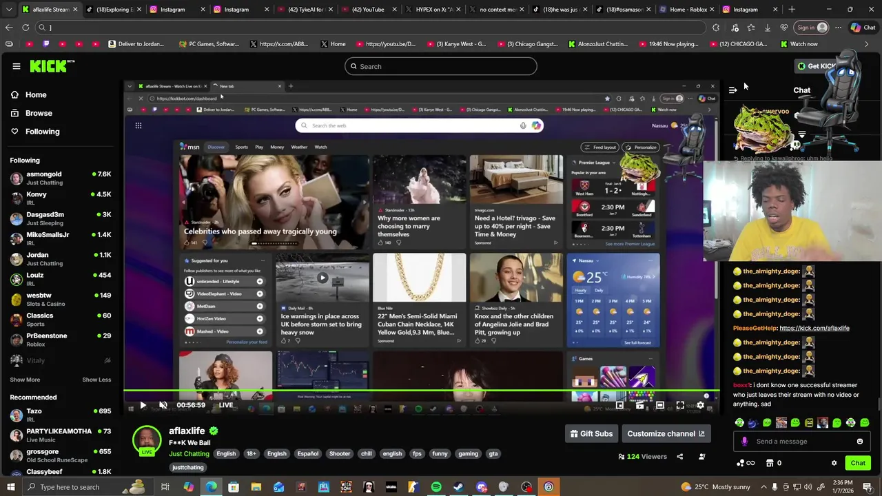Screen dimensions: 882x496
Task: Open the Gift Subs dialog
Action: point(591,434)
